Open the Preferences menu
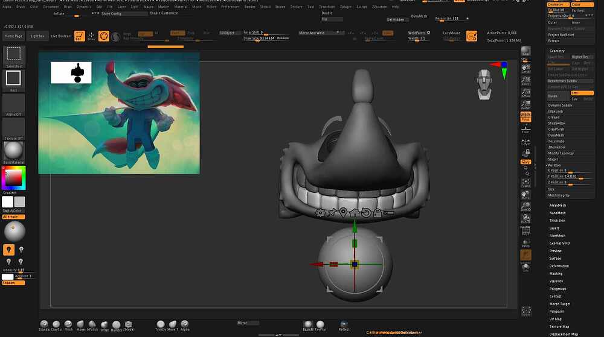This screenshot has width=604, height=337. (230, 7)
